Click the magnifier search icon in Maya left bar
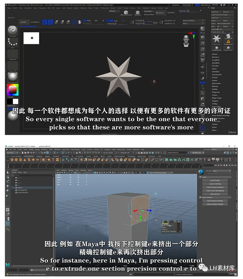The width and height of the screenshot is (243, 279). click(8, 229)
